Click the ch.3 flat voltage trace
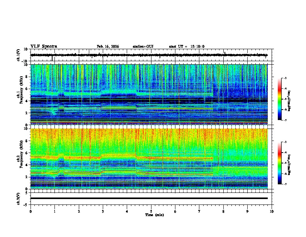 tap(149, 198)
